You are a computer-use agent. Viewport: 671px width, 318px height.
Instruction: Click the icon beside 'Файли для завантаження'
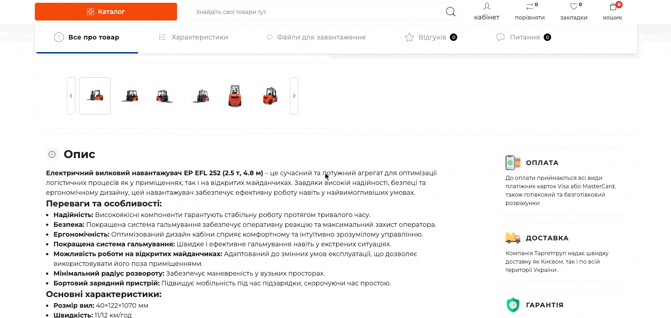[269, 37]
